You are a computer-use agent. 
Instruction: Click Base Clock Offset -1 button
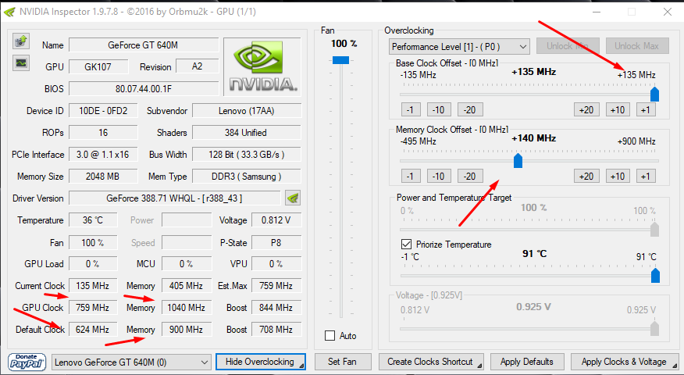coord(411,109)
